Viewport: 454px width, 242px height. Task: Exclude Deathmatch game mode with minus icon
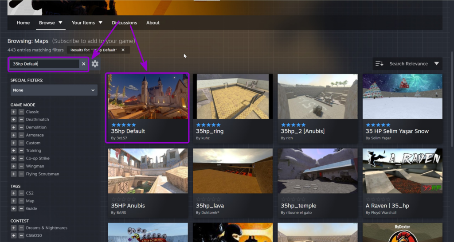21,120
